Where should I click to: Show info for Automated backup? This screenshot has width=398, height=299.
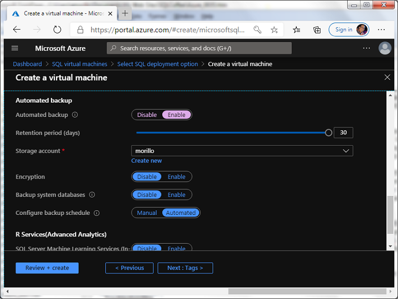tap(74, 115)
